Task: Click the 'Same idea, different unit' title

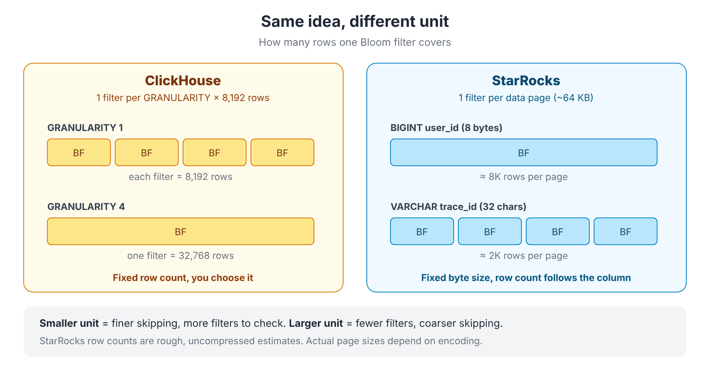Action: click(x=355, y=21)
